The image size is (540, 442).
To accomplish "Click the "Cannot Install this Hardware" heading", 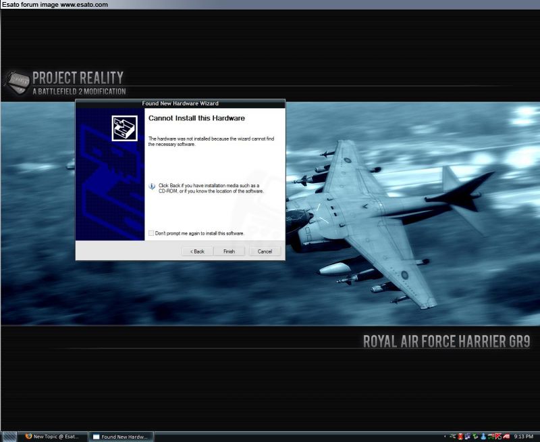I will (196, 118).
